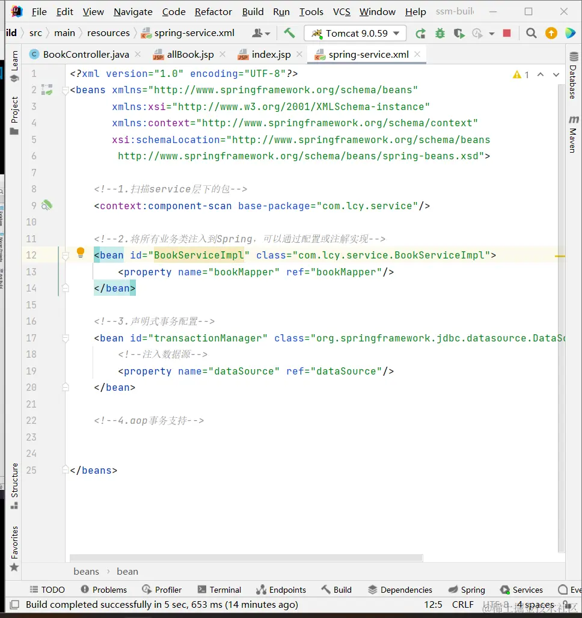The height and width of the screenshot is (618, 582).
Task: Open the Profiler tool window
Action: pos(162,590)
